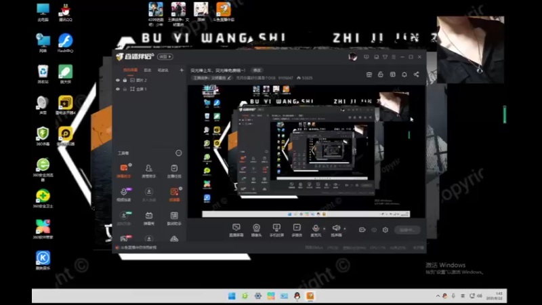This screenshot has width=542, height=305.
Task: Click the edit pill next to the stream title
Action: click(x=257, y=70)
